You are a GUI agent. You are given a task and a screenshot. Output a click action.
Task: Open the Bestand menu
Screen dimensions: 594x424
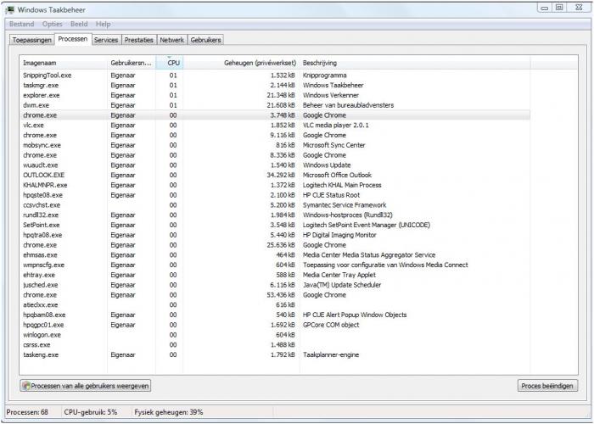click(21, 25)
